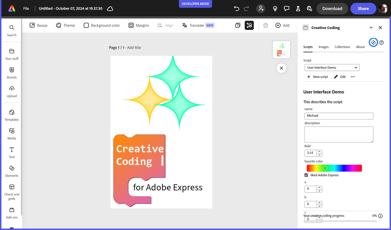Viewport: 391px width, 230px height.
Task: Redo the last action
Action: (246, 9)
